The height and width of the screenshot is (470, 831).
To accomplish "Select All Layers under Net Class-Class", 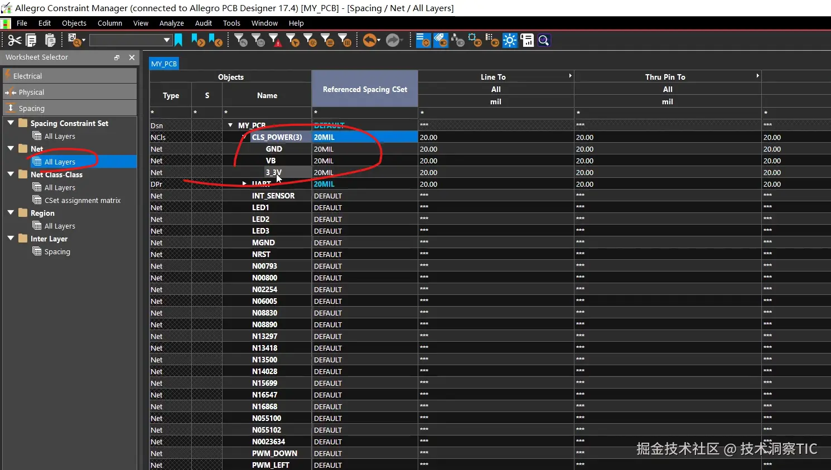I will 60,187.
